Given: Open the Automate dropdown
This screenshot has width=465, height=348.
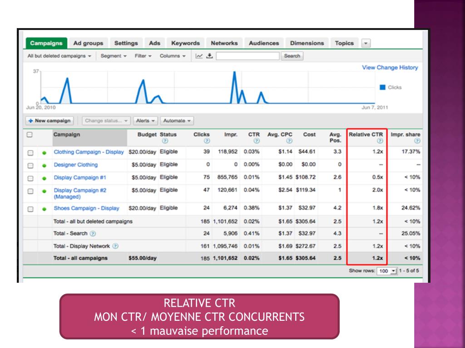Looking at the screenshot, I should [x=177, y=121].
